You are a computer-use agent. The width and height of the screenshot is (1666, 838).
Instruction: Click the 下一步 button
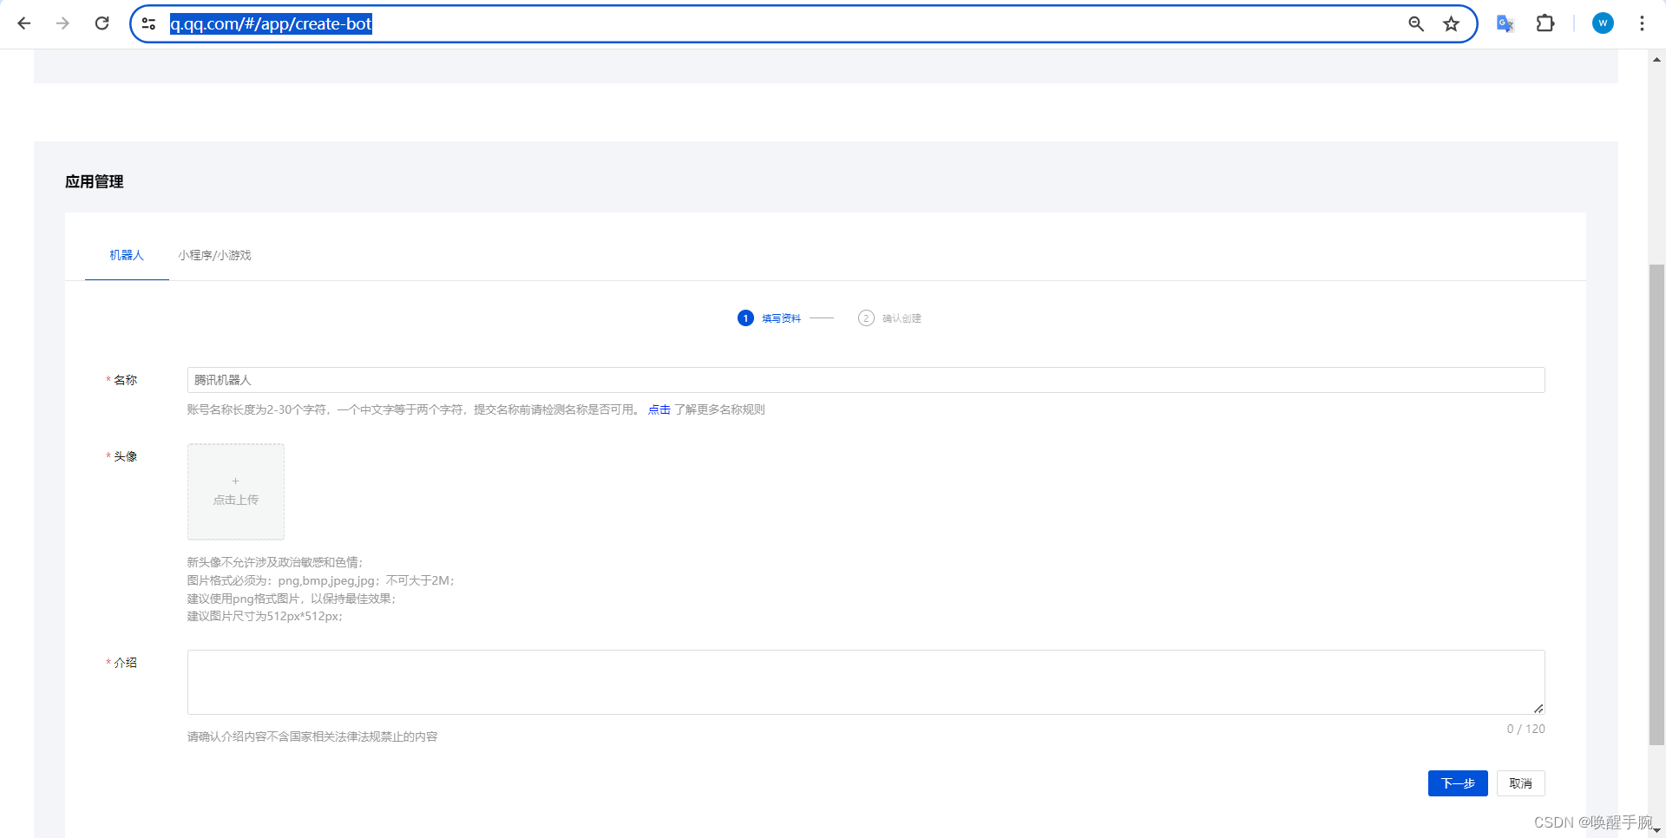pos(1458,783)
